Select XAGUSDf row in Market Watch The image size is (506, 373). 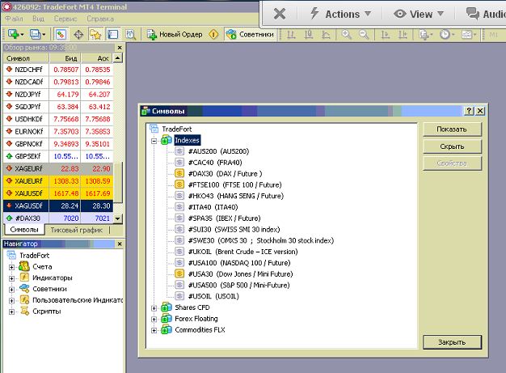click(x=58, y=206)
